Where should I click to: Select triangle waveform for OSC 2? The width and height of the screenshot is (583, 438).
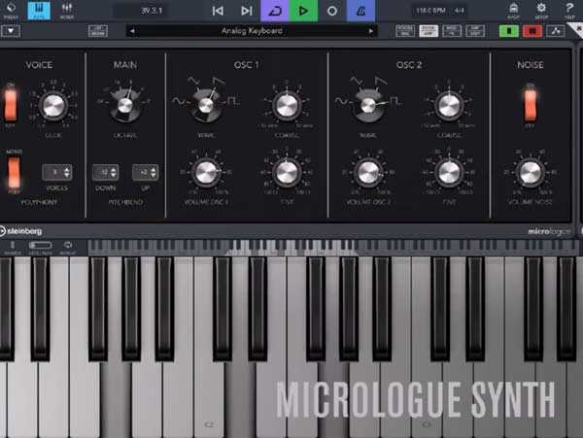pos(356,81)
